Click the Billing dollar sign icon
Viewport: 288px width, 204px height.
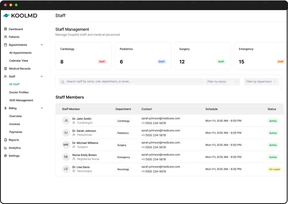tap(6, 108)
